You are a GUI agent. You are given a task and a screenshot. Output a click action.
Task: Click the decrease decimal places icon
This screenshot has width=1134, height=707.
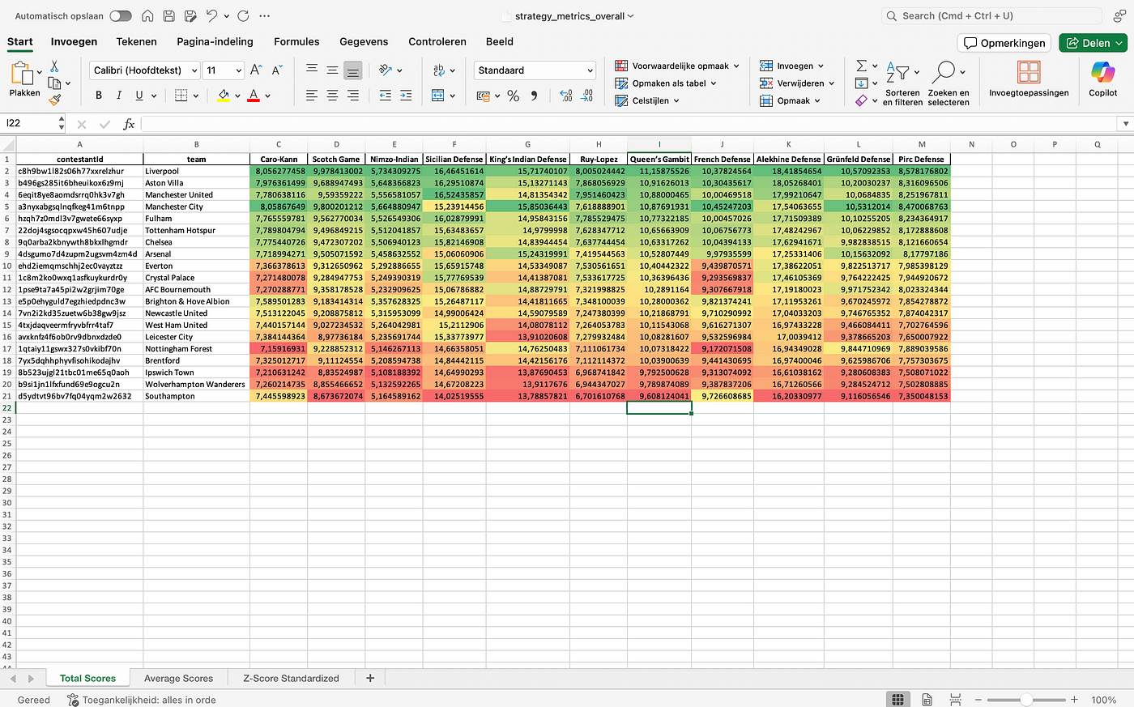587,96
